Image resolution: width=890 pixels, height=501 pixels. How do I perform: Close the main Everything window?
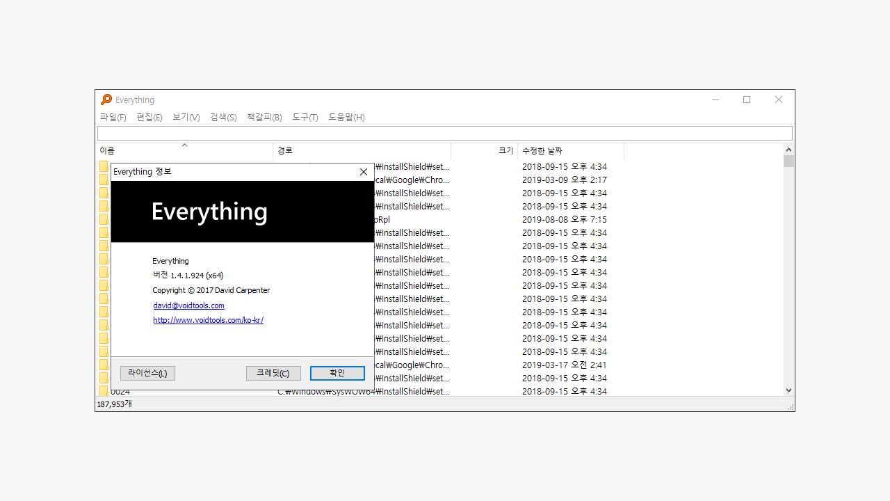tap(779, 100)
